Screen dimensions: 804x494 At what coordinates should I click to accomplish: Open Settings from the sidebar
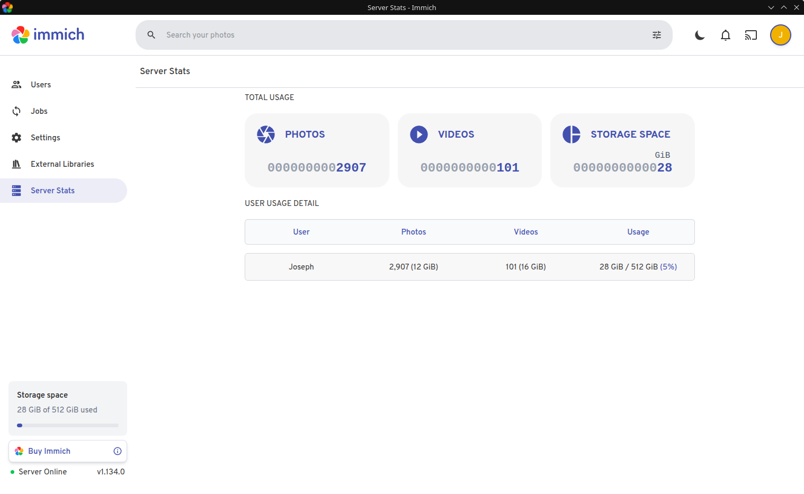45,137
